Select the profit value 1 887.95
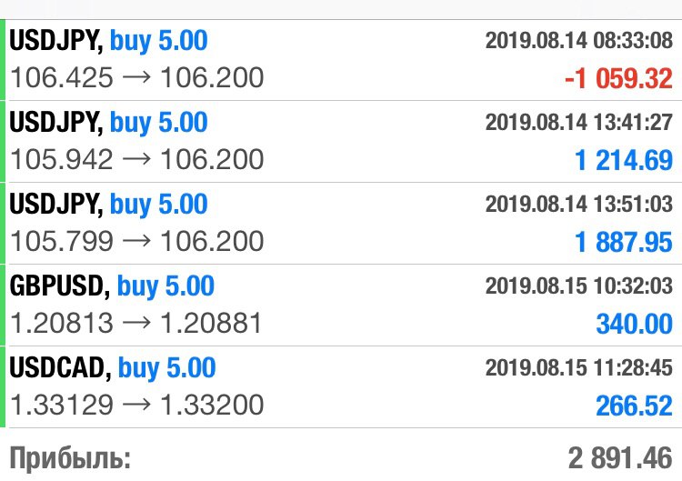 624,242
